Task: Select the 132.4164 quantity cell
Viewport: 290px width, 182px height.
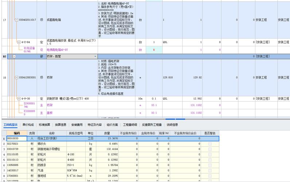Action: [x=107, y=149]
